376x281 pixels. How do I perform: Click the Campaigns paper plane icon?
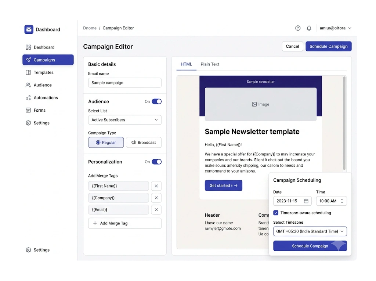click(x=28, y=60)
